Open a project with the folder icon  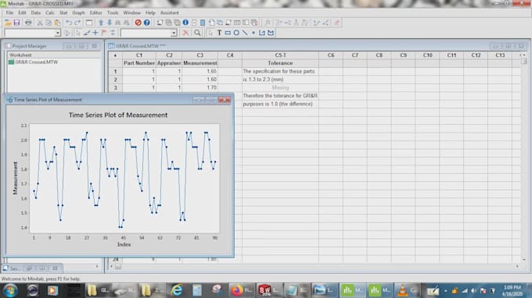pyautogui.click(x=8, y=23)
